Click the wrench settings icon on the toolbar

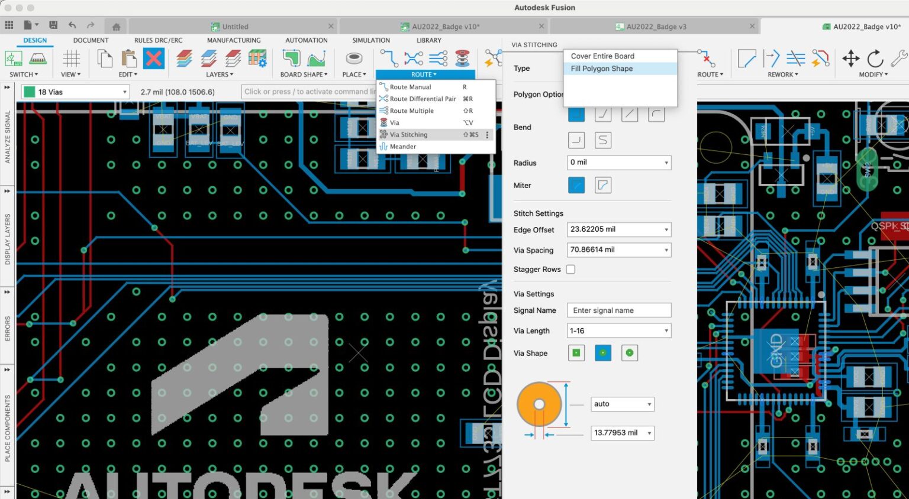(901, 59)
